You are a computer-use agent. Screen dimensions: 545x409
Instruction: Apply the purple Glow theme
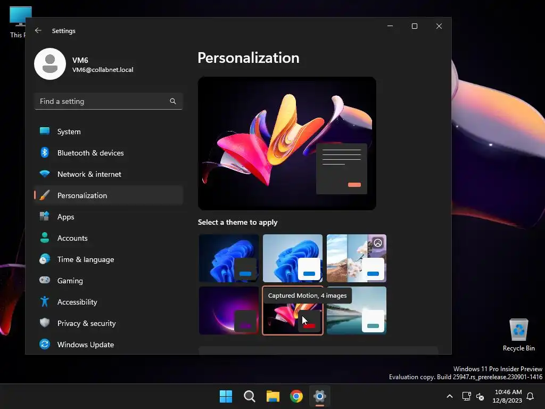point(229,310)
